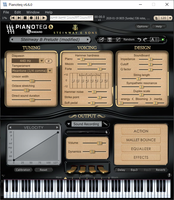Click the Volume slider handle
This screenshot has height=200, width=174.
coord(99,143)
